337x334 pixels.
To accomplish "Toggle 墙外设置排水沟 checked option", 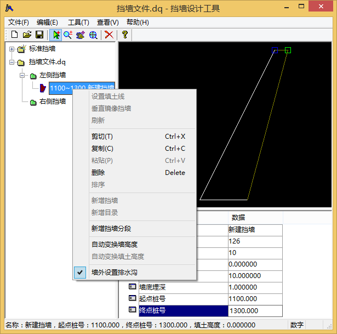I will tap(115, 272).
